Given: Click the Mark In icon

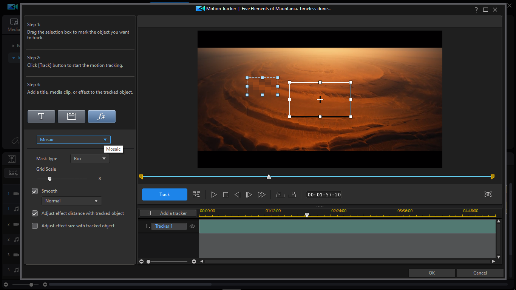Looking at the screenshot, I should [x=280, y=194].
